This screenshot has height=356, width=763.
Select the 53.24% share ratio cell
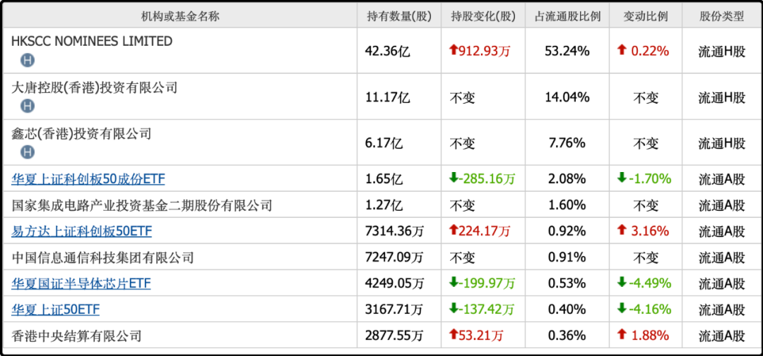click(x=567, y=51)
